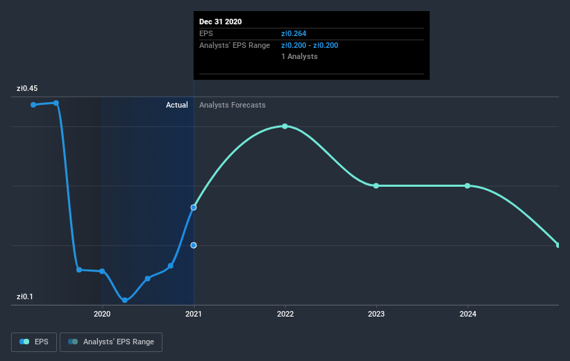570x361 pixels.
Task: Click the lowest EPS point in early 2020
Action: click(125, 301)
